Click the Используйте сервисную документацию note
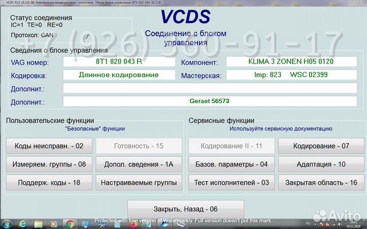367x229 pixels. pos(281,129)
